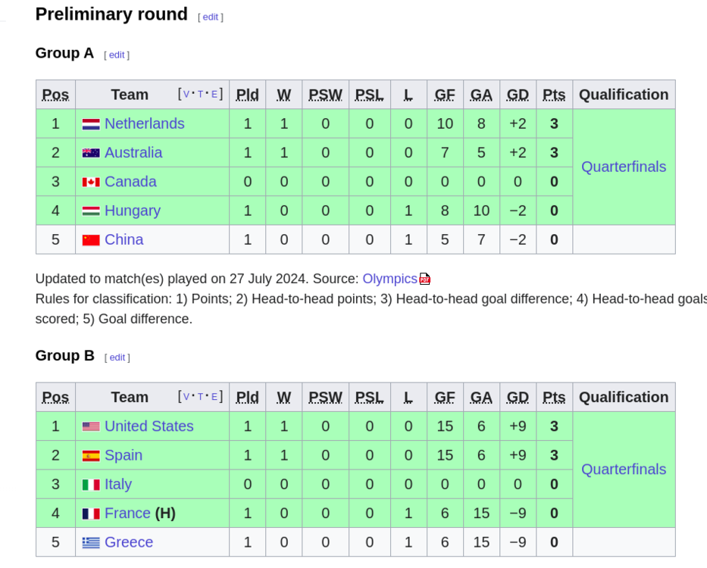Open the France team link
This screenshot has height=568, width=707.
pos(127,513)
